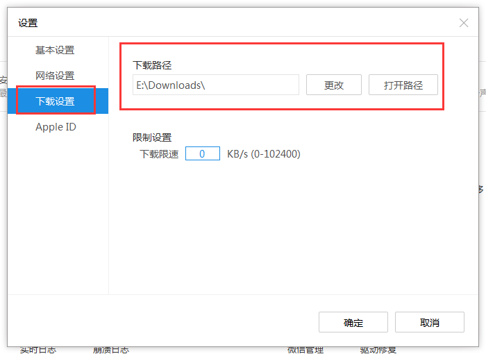Click the KB/s (0-102400) range hint
Screen dimensions: 486x354
pyautogui.click(x=264, y=153)
